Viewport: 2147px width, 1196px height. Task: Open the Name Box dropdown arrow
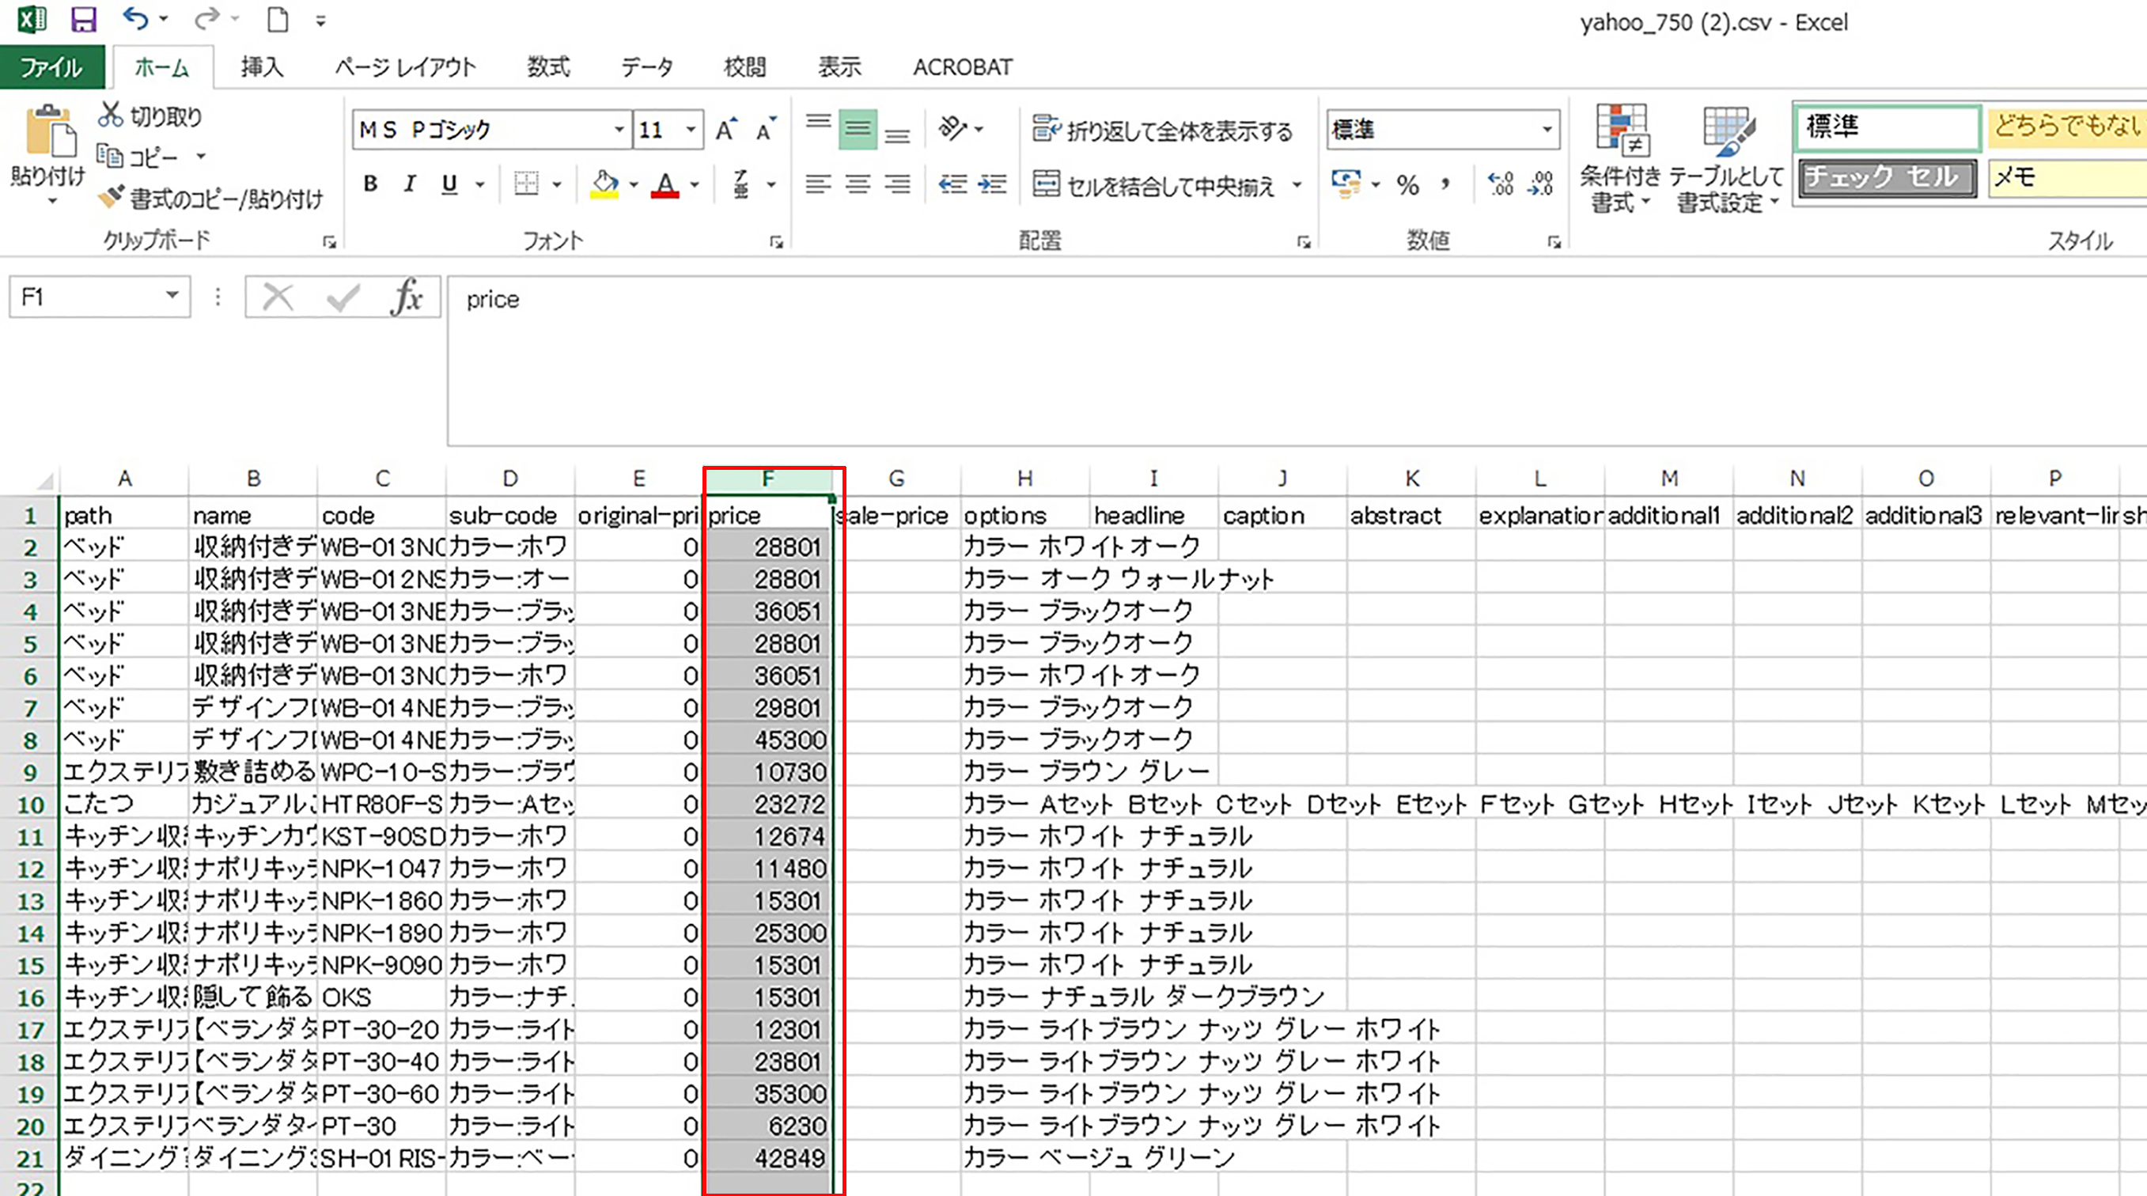pyautogui.click(x=172, y=296)
